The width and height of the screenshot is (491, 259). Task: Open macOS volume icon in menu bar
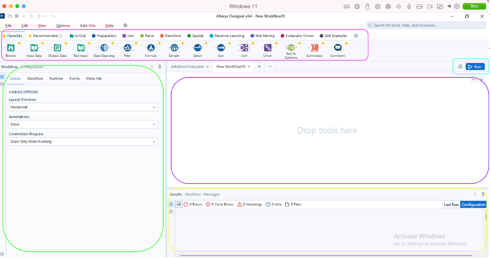(x=398, y=6)
